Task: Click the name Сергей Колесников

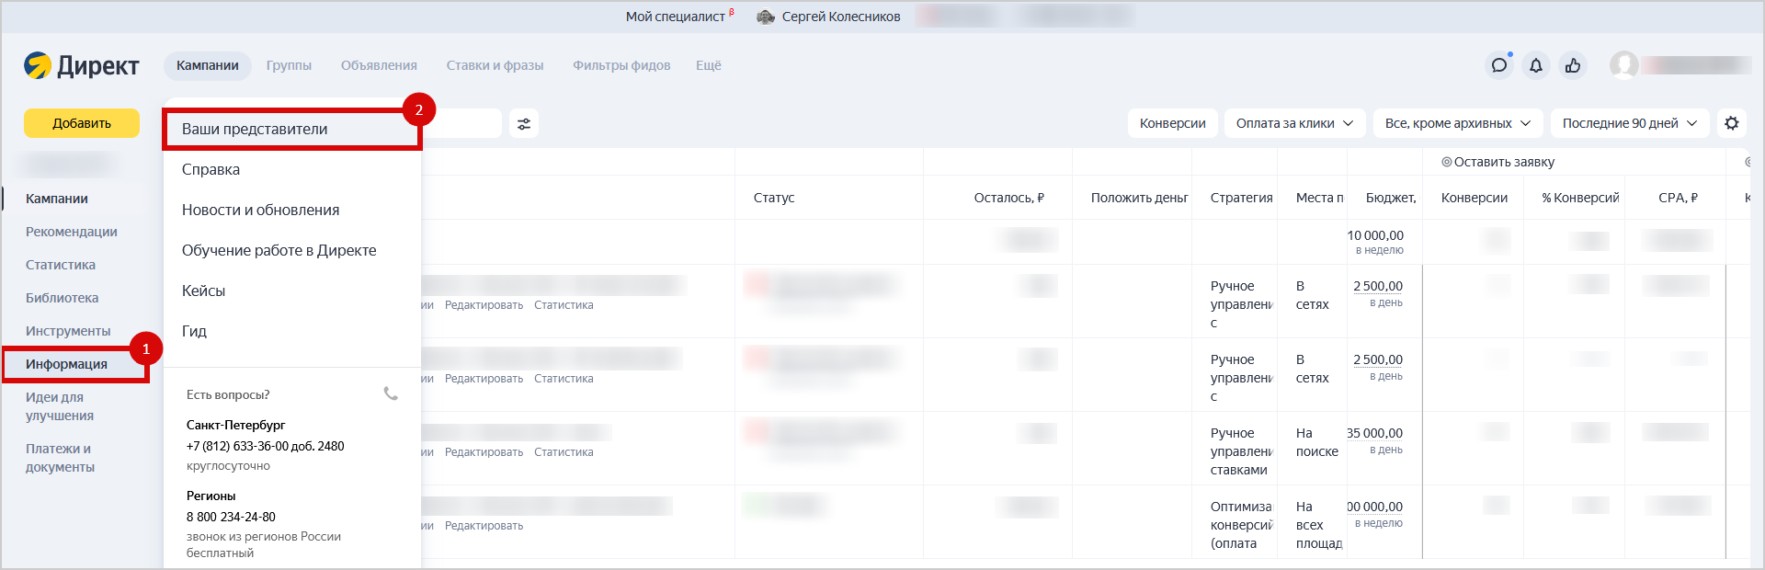Action: [x=841, y=17]
